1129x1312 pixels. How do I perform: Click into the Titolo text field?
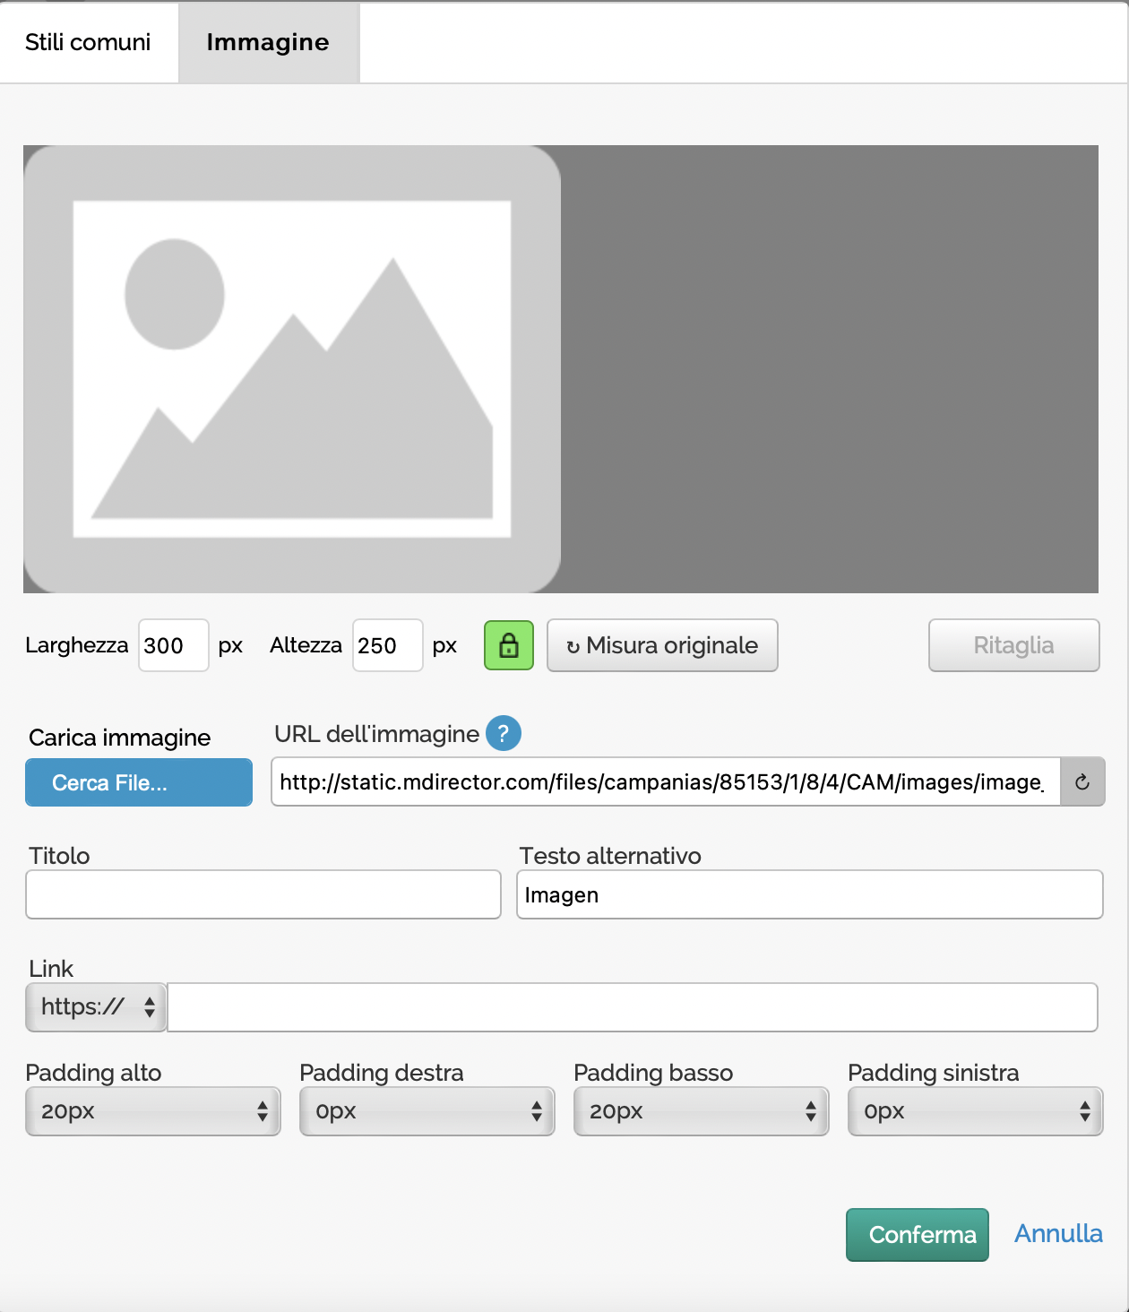tap(263, 894)
